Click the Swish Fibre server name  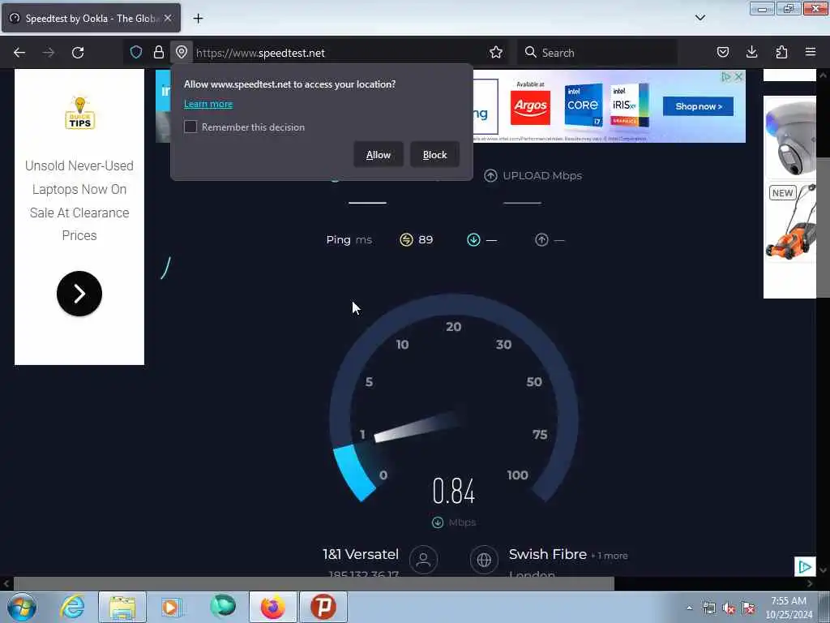[548, 554]
